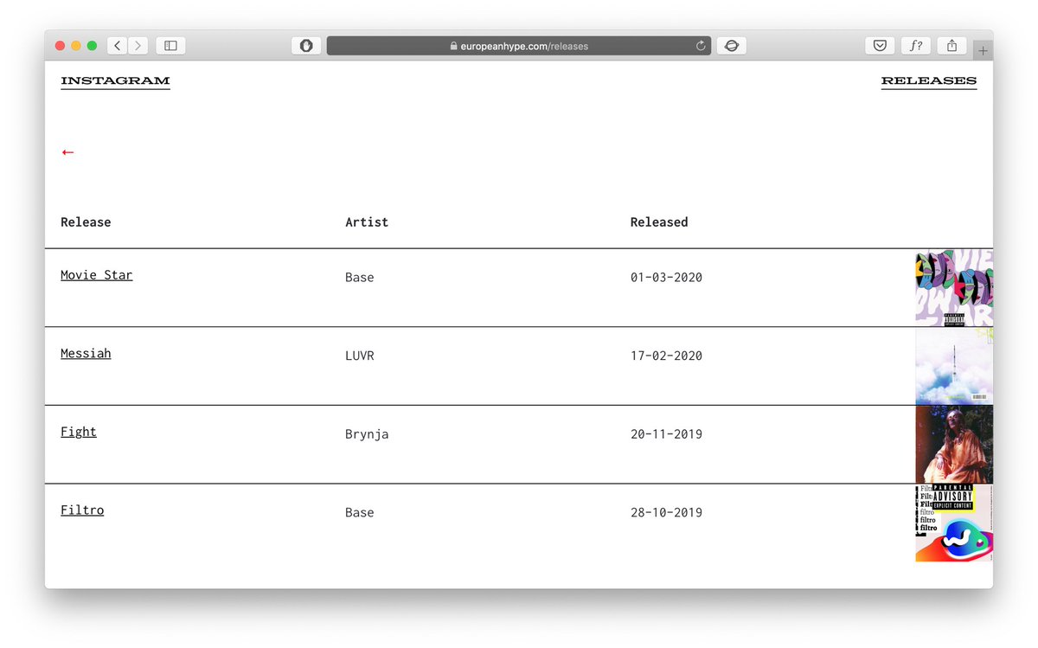Go forward with Safari's forward arrow
1038x648 pixels.
[138, 46]
